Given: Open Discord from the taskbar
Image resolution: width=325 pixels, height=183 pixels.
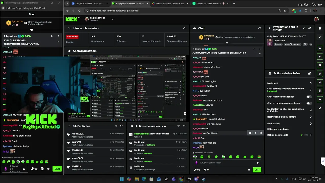Looking at the screenshot, I should [196, 179].
